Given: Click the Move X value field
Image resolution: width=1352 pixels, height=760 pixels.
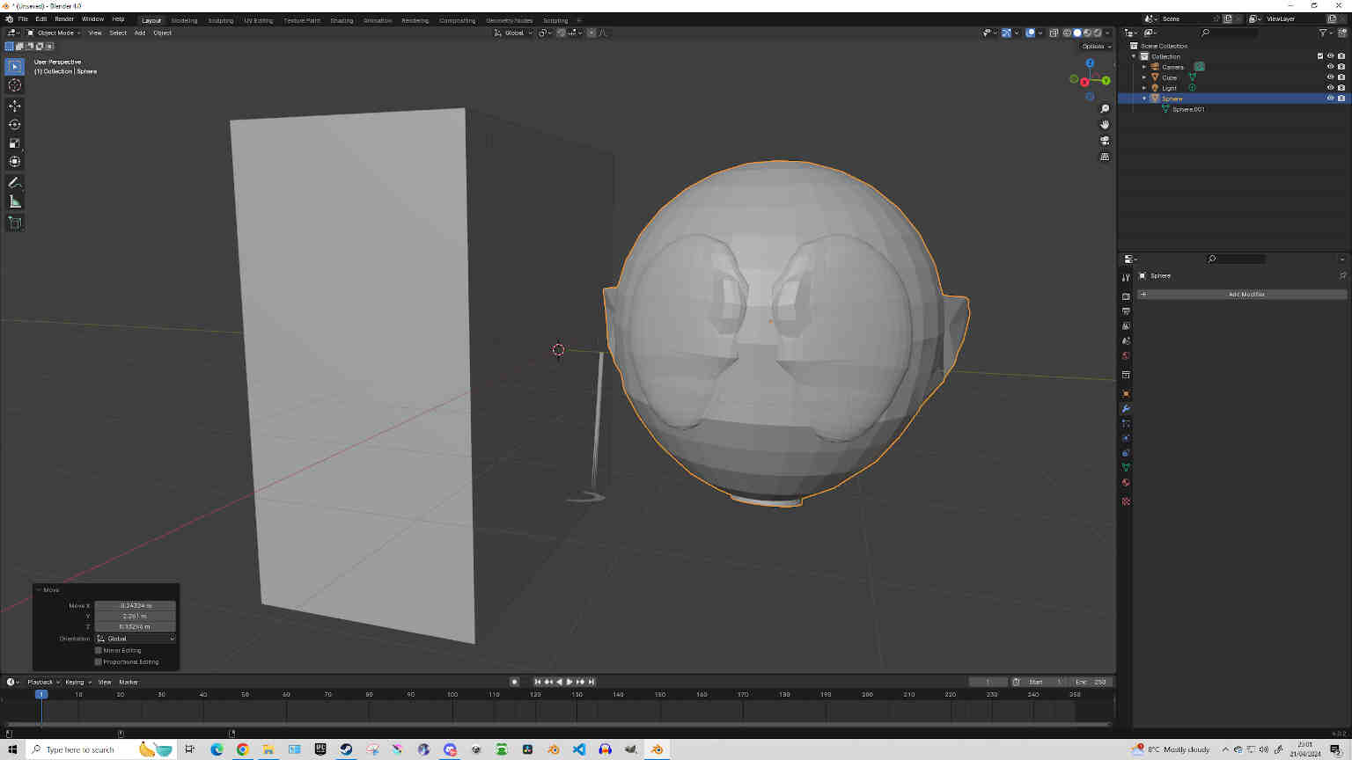Looking at the screenshot, I should coord(136,605).
